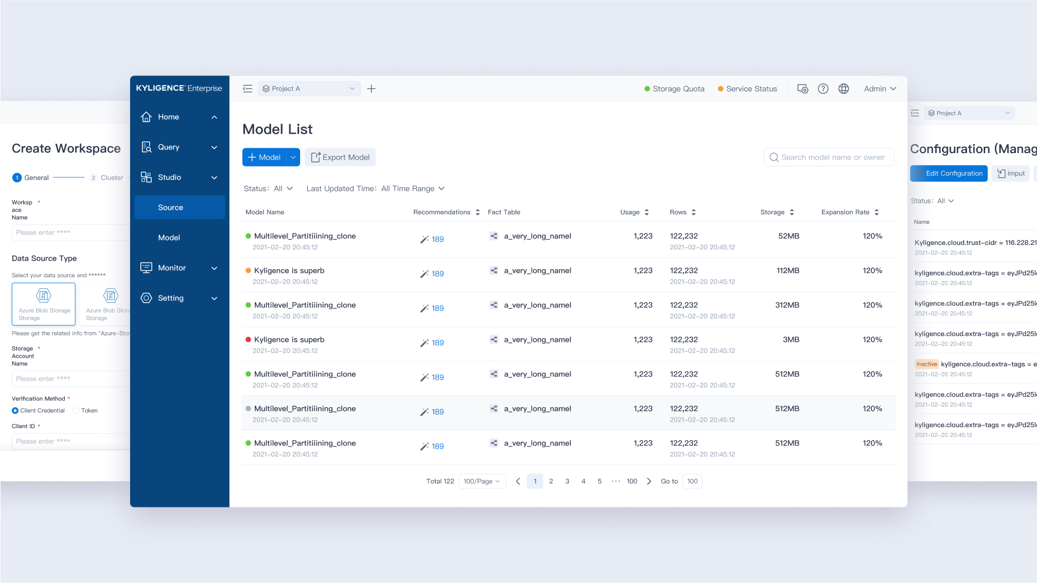Screen dimensions: 1037x583
Task: Open the 100/Page size dropdown
Action: coord(482,482)
